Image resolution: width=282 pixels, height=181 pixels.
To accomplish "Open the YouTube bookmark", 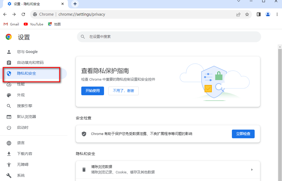I will tap(33, 24).
